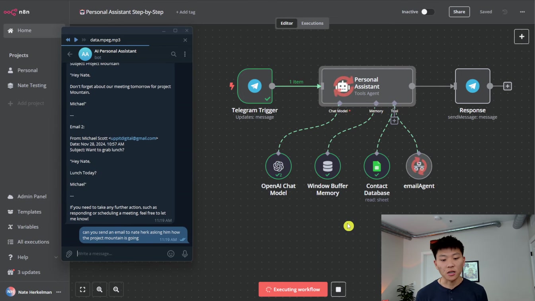Open Variables page
Viewport: 535px width, 301px height.
coord(28,227)
